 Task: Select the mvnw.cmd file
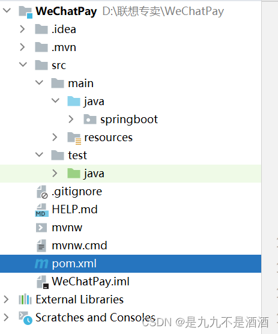coord(79,246)
